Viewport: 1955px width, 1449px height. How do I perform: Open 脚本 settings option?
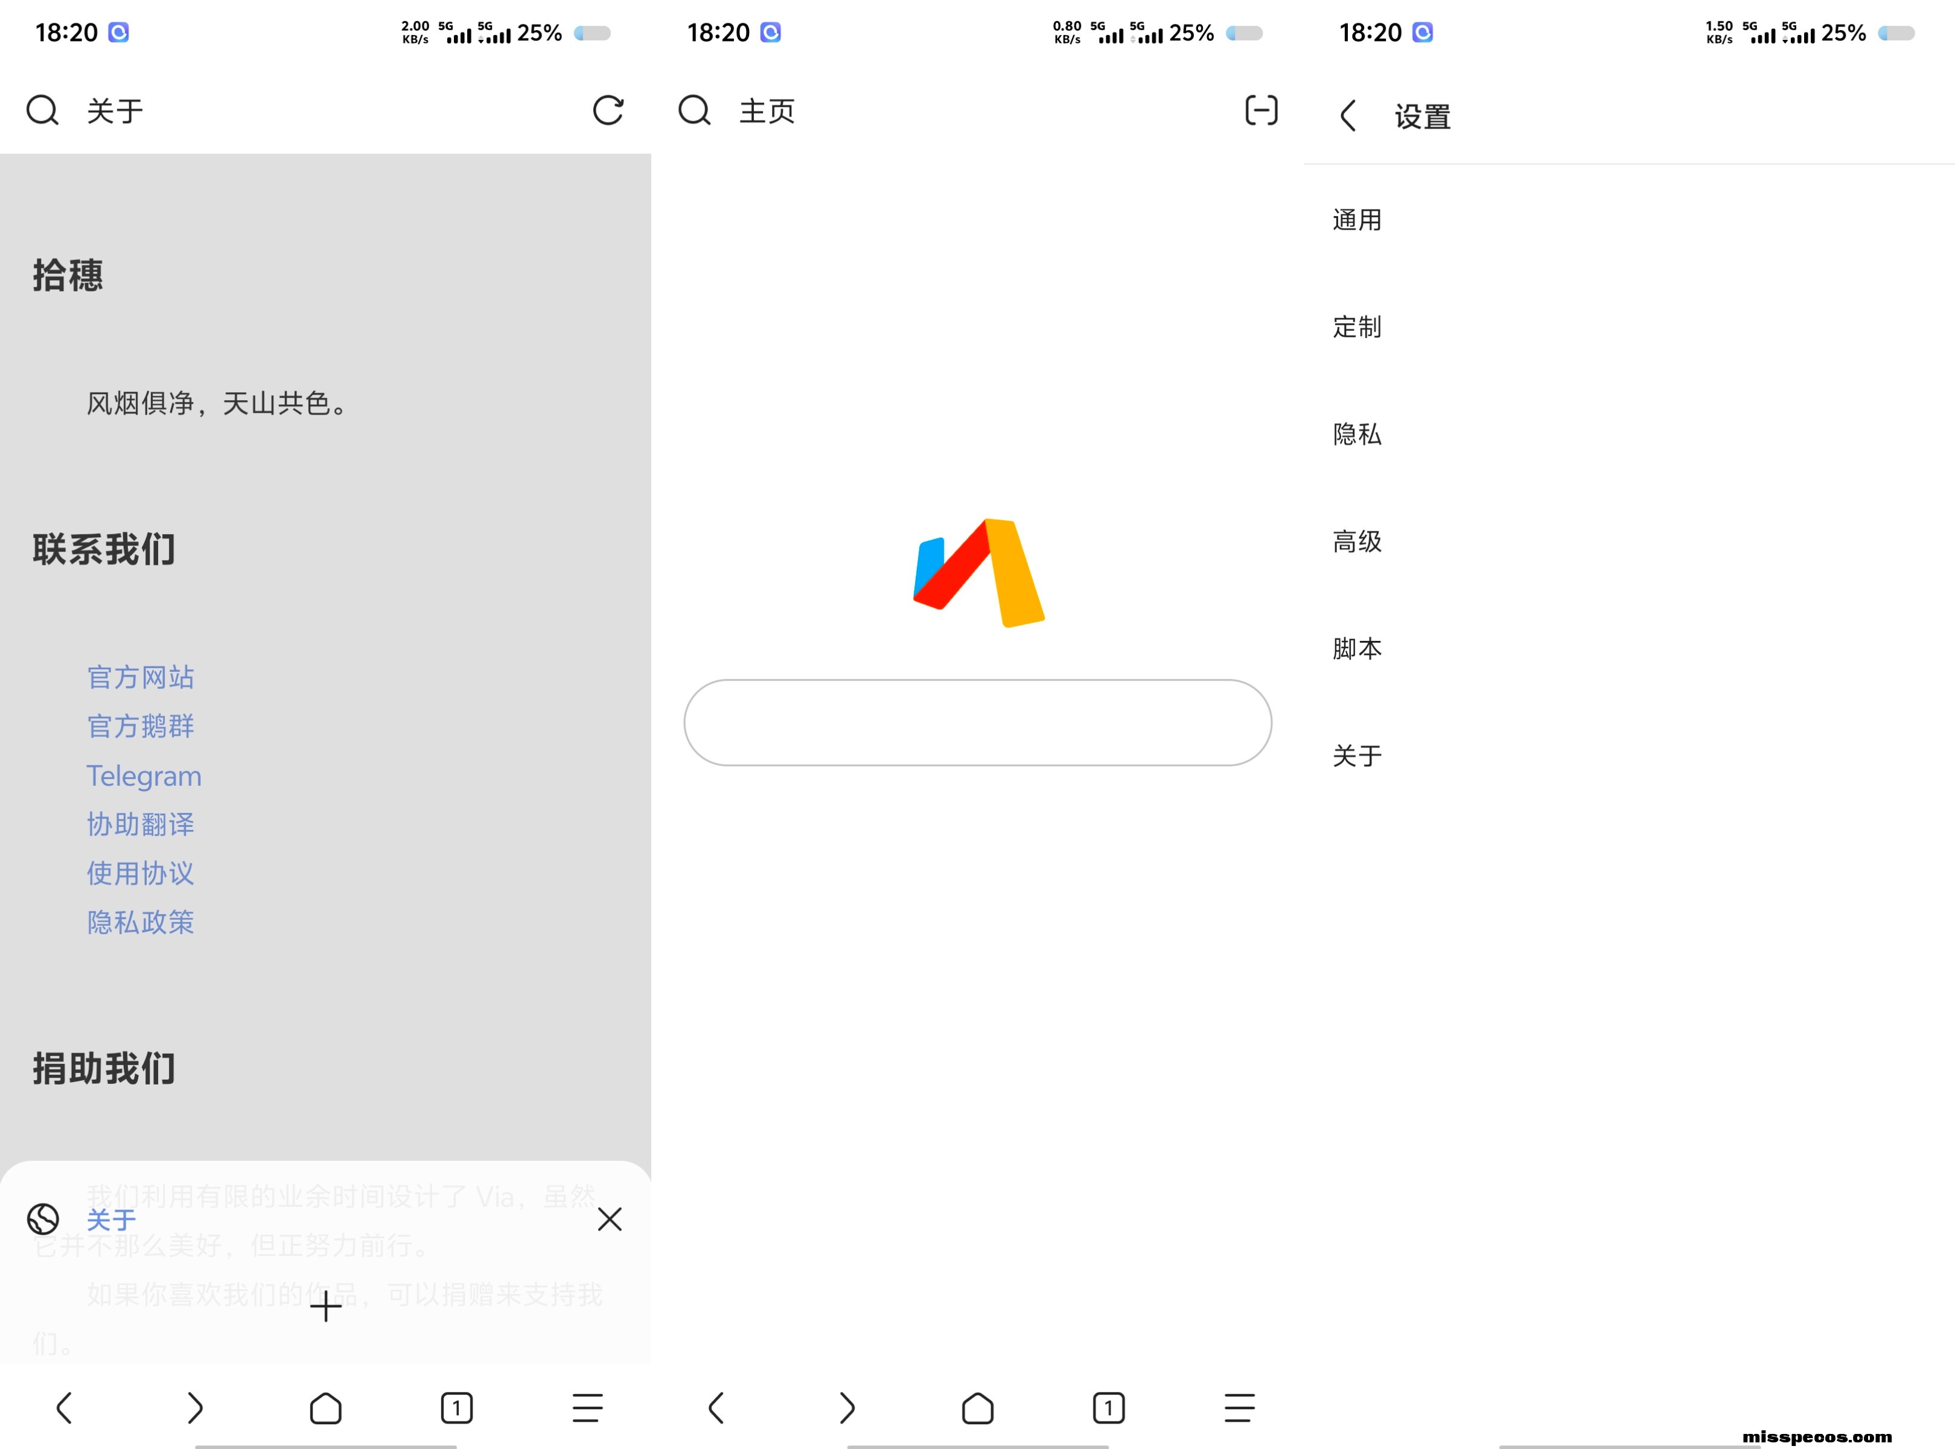click(1357, 649)
